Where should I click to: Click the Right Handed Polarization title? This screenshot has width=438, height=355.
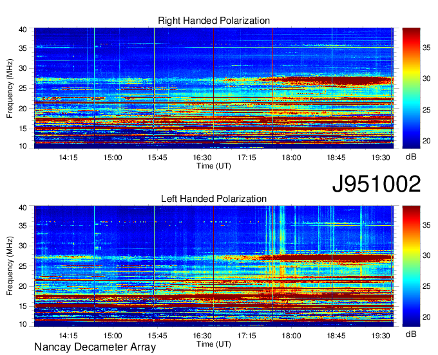pos(214,21)
